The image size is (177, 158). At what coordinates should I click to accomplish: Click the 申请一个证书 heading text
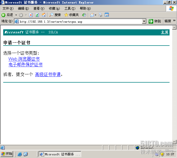pos(17,43)
